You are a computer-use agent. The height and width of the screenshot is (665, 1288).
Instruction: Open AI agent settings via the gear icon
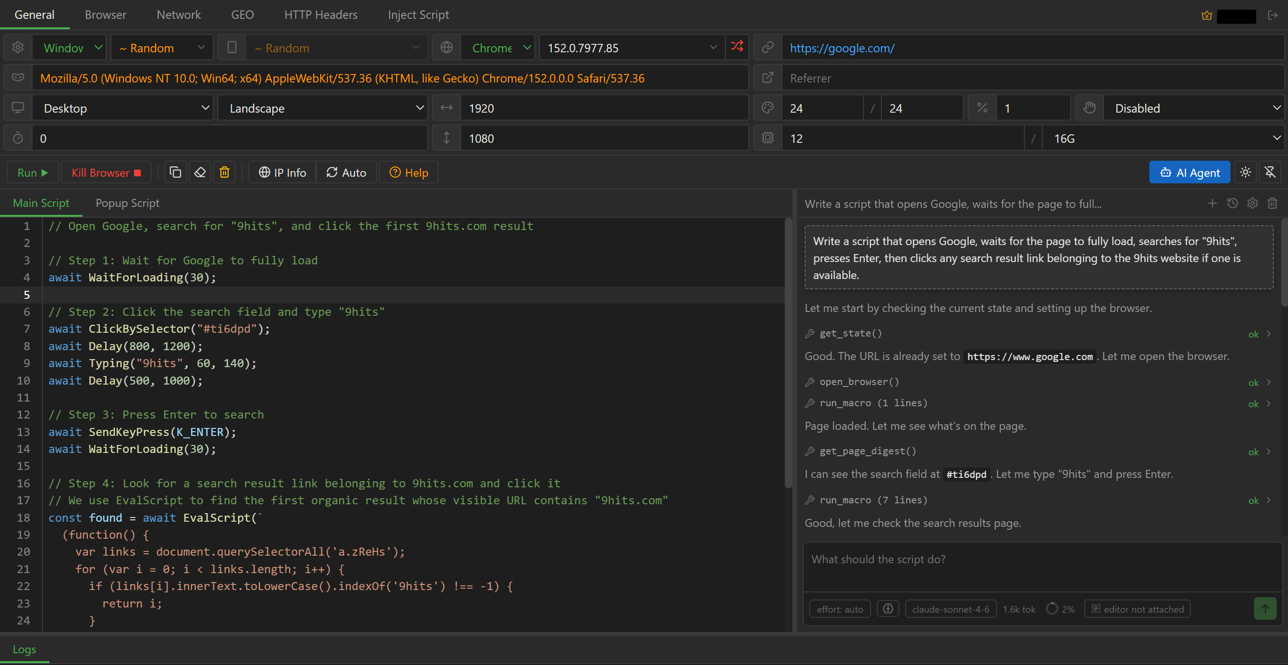coord(1253,203)
